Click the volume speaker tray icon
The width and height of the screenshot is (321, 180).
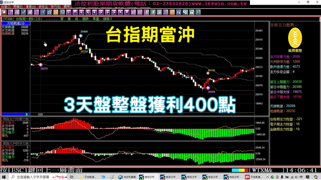[296, 177]
